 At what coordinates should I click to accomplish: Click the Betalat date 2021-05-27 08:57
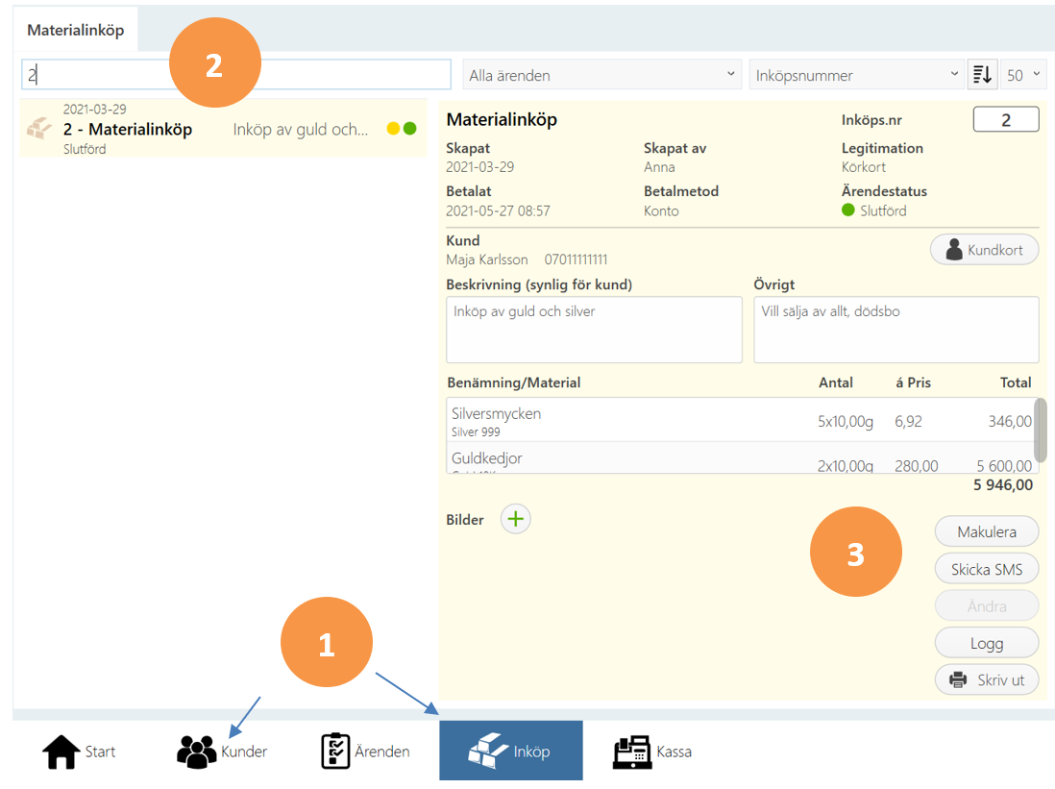pyautogui.click(x=498, y=210)
